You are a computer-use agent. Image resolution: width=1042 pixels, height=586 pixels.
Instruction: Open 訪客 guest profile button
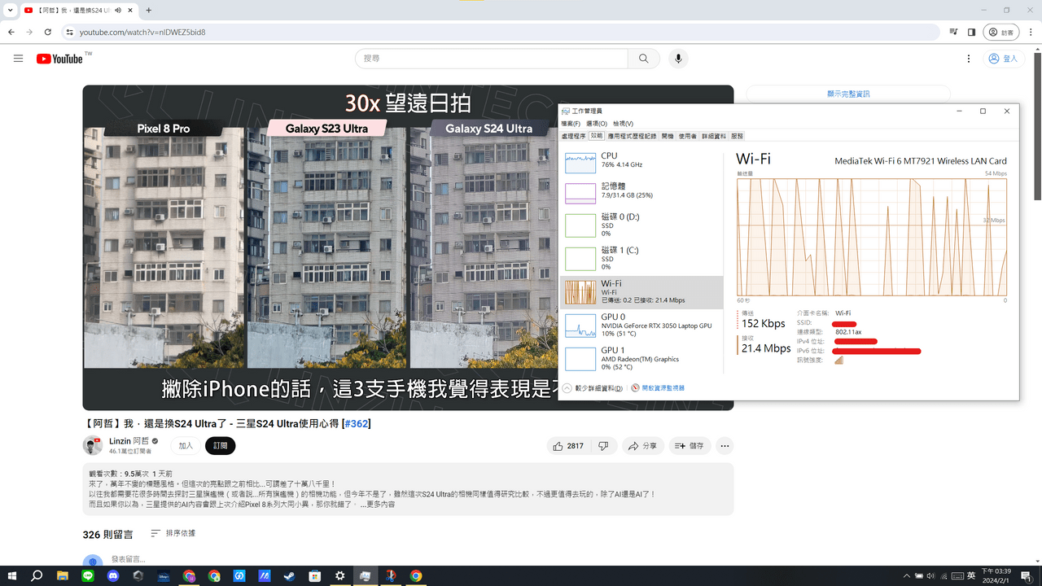coord(1000,33)
